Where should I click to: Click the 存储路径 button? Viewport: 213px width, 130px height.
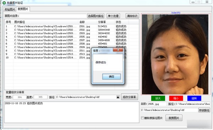(204, 110)
